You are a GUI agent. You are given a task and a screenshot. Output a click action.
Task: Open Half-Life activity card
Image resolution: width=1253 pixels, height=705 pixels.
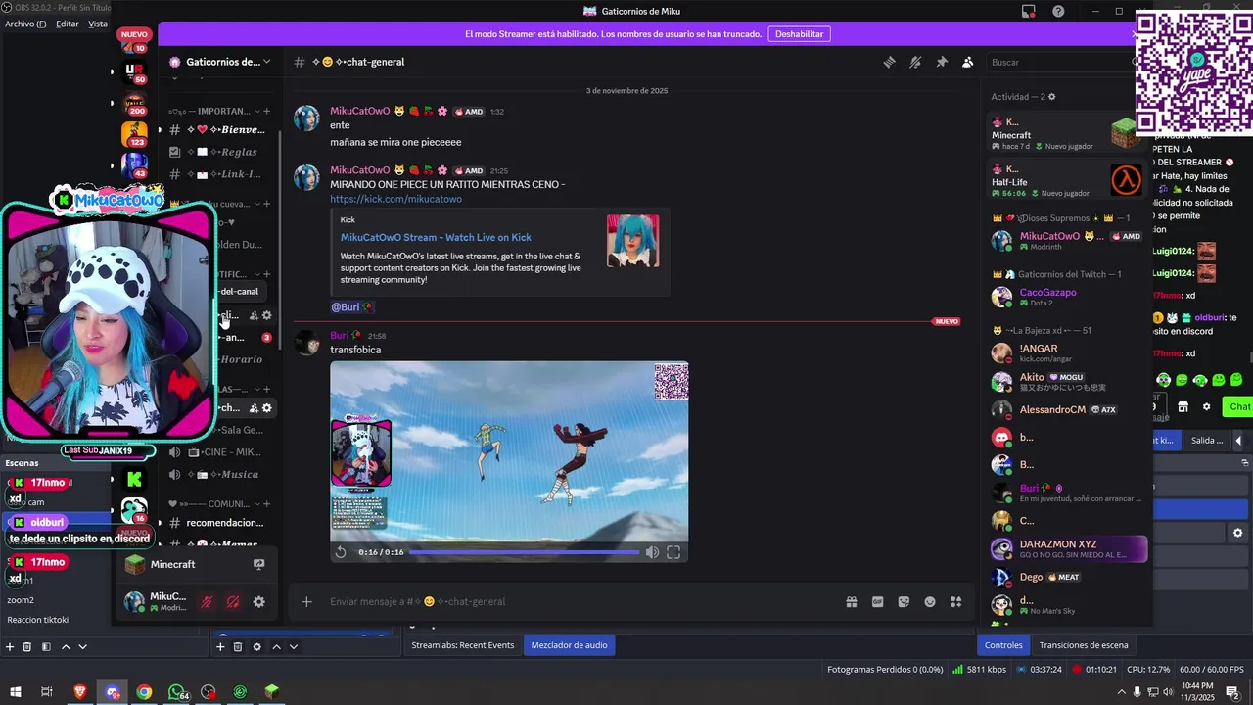click(1066, 181)
